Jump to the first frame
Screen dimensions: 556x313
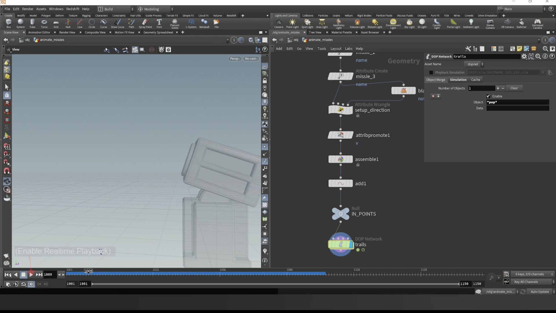[x=8, y=274]
